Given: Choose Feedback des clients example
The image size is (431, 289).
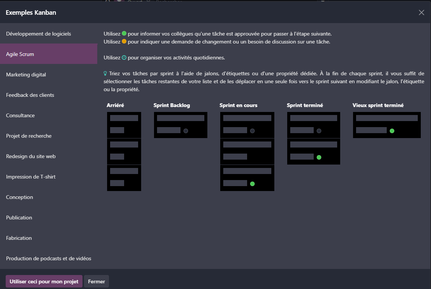Looking at the screenshot, I should coord(30,95).
